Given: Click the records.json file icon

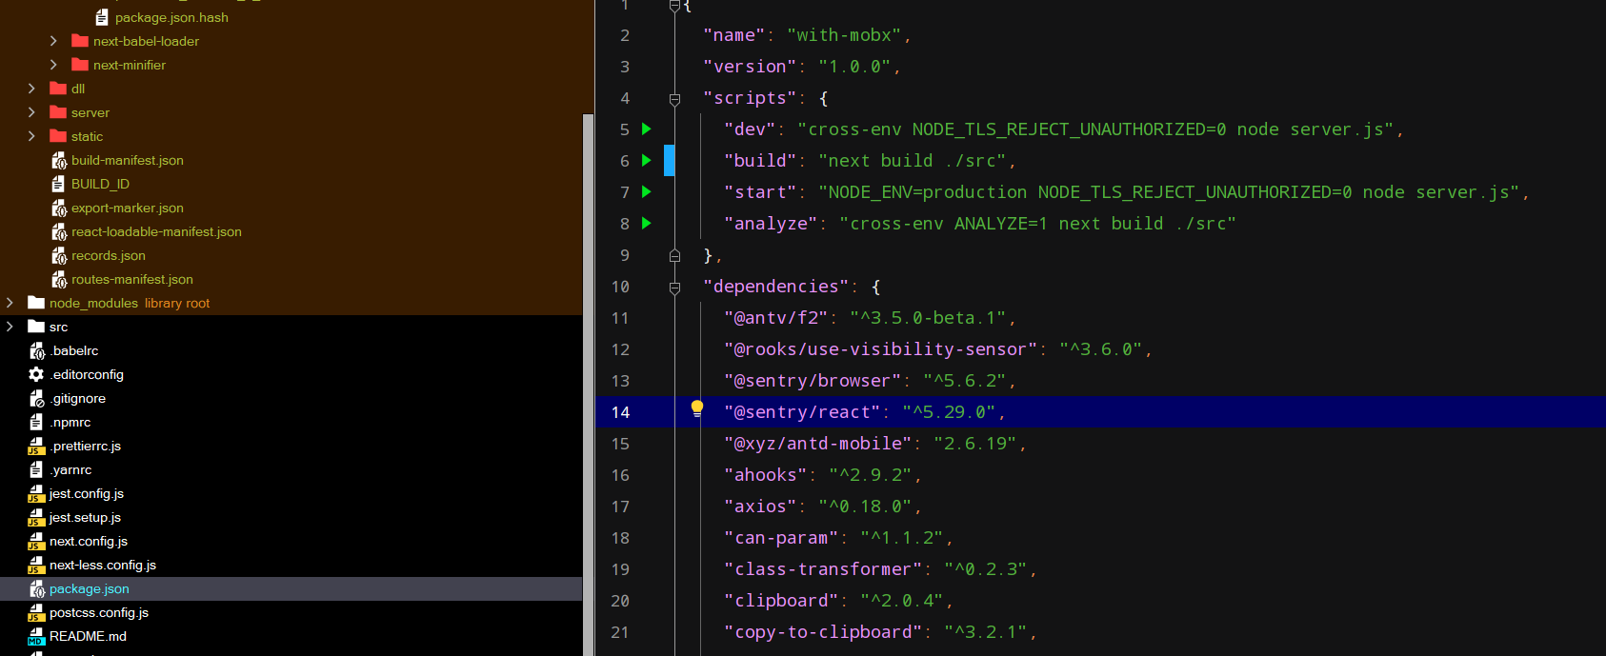Looking at the screenshot, I should pos(59,255).
